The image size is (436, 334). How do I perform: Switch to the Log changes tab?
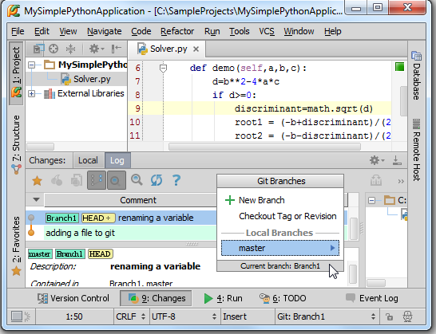[117, 160]
